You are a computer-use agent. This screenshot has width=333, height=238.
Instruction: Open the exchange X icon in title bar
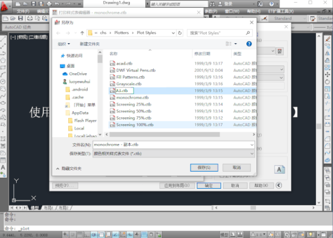[260, 4]
